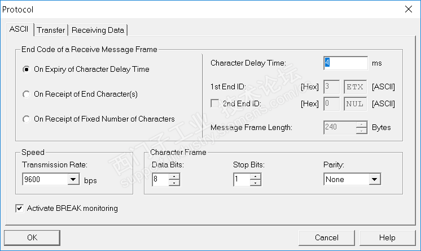
Task: Increase Stop Bits with up arrow
Action: click(x=256, y=176)
